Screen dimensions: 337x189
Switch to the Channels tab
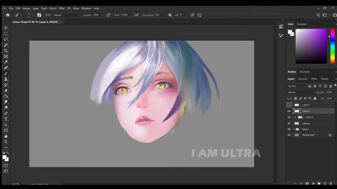pos(302,79)
